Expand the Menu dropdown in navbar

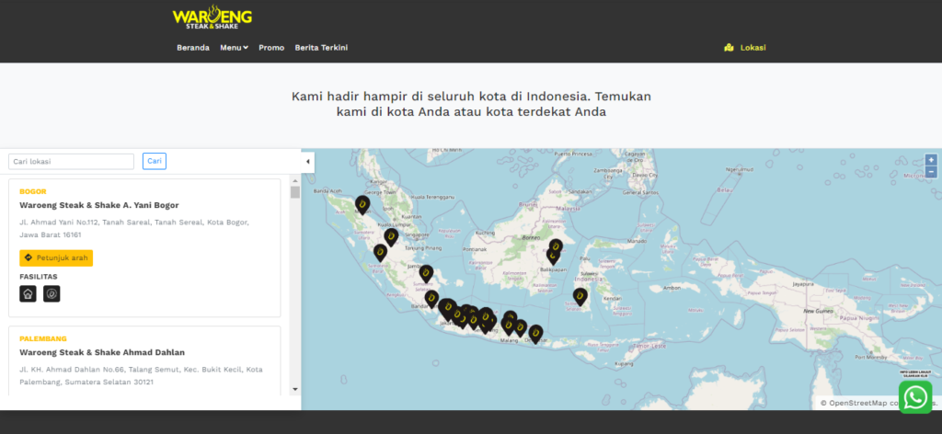pos(234,48)
